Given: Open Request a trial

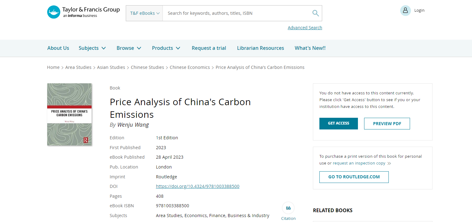Looking at the screenshot, I should [209, 48].
